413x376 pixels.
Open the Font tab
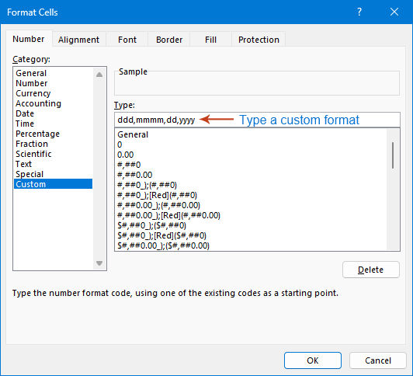127,40
